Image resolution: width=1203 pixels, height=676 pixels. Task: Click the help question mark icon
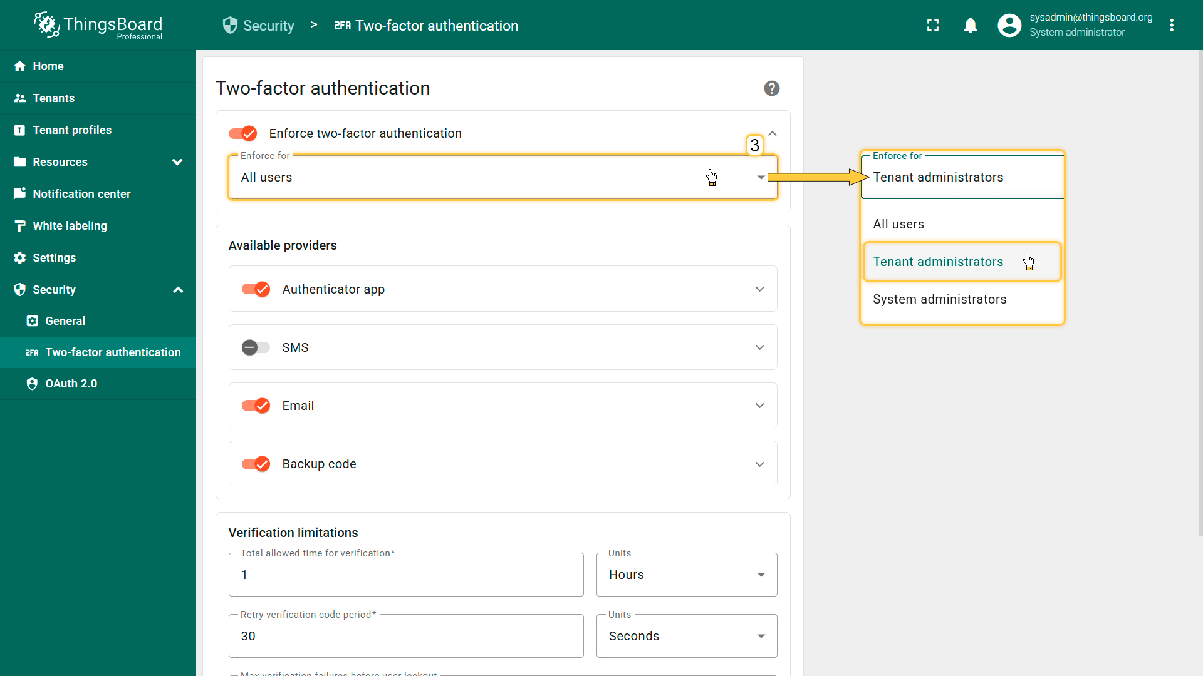click(x=771, y=88)
